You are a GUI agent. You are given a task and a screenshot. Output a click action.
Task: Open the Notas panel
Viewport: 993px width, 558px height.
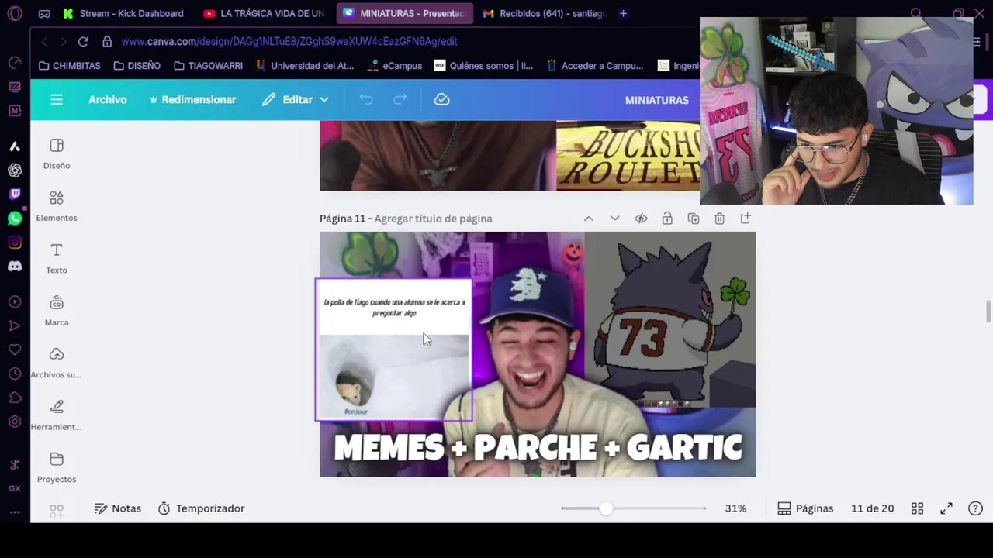pos(118,508)
